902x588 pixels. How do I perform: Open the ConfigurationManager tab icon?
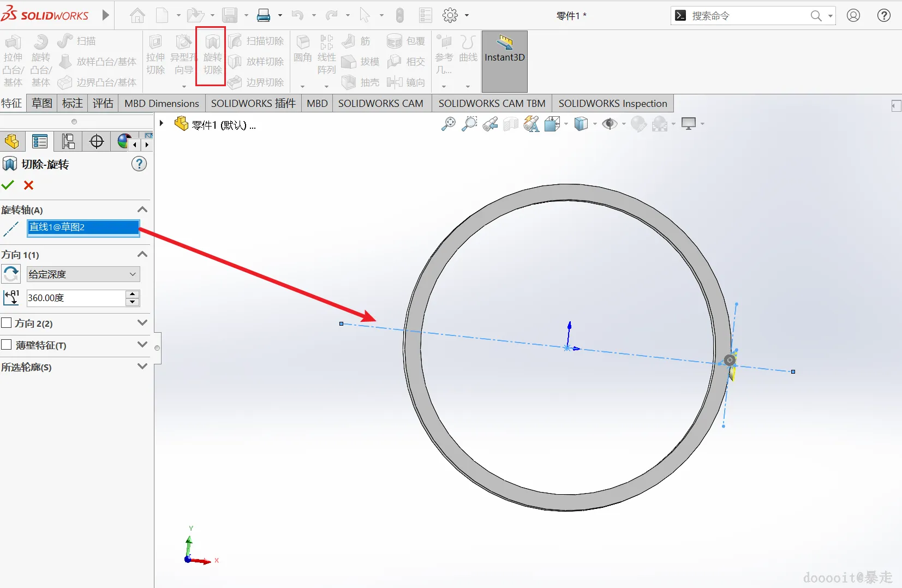[x=68, y=142]
